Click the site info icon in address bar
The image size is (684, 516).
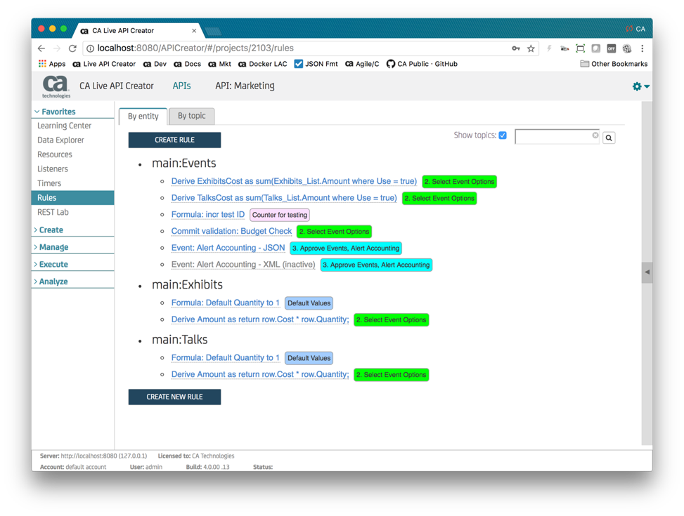pyautogui.click(x=90, y=48)
